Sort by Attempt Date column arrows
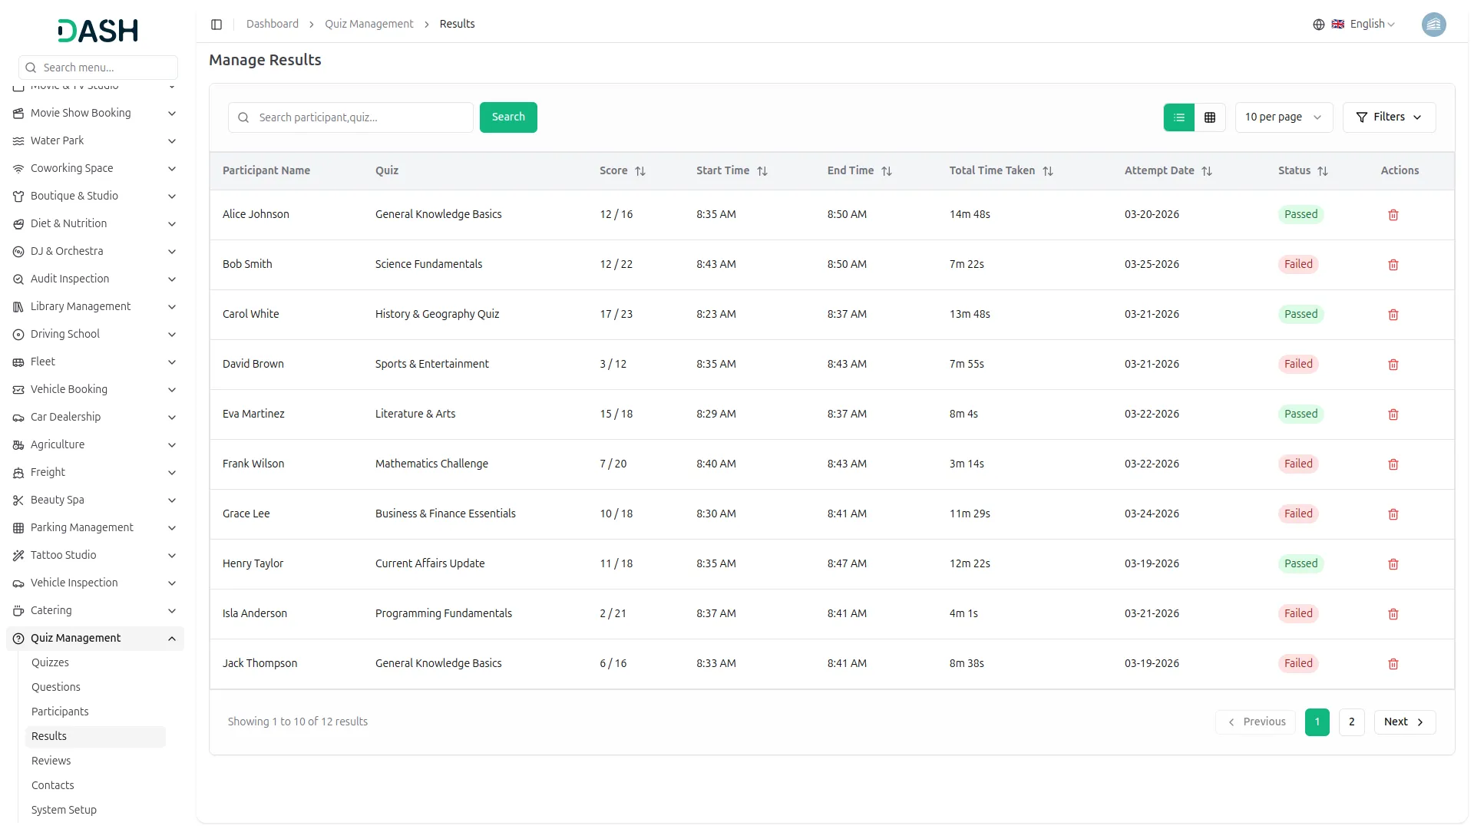Screen dimensions: 1474x829 point(1207,171)
